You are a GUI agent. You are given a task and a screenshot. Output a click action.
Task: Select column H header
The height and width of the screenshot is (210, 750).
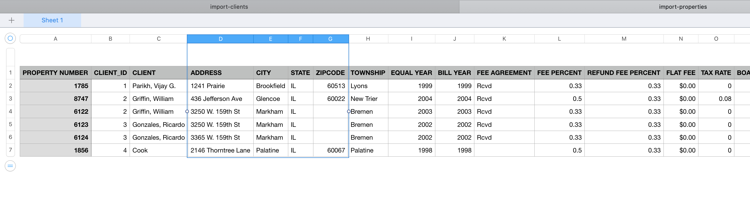click(x=368, y=39)
